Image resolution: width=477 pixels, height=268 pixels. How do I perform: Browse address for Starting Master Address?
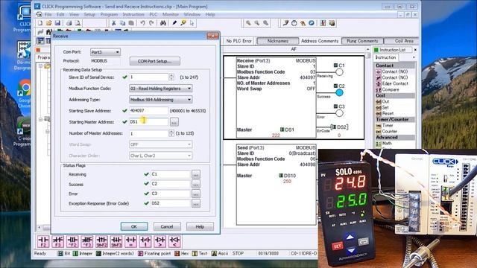(x=174, y=122)
